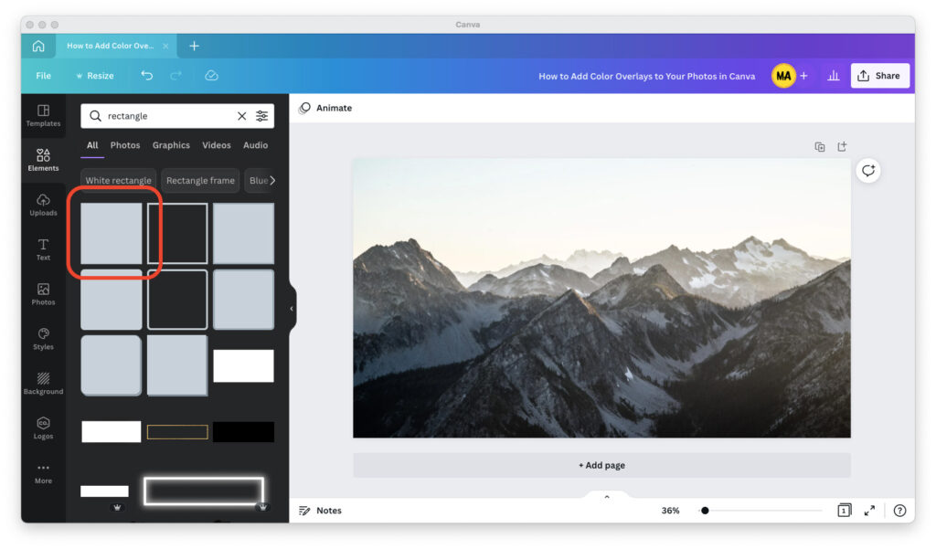The image size is (936, 549).
Task: Open the Background side panel
Action: point(43,383)
